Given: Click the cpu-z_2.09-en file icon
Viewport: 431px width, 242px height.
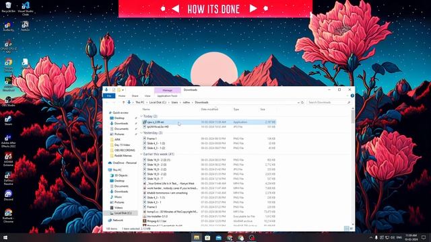Looking at the screenshot, I should 145,122.
